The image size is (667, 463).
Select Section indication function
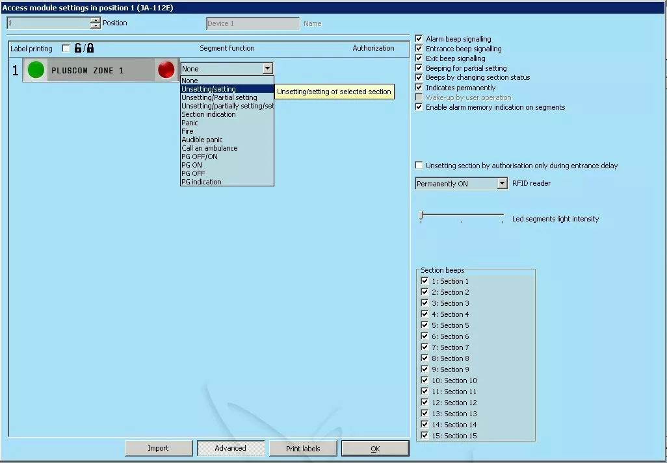click(227, 115)
